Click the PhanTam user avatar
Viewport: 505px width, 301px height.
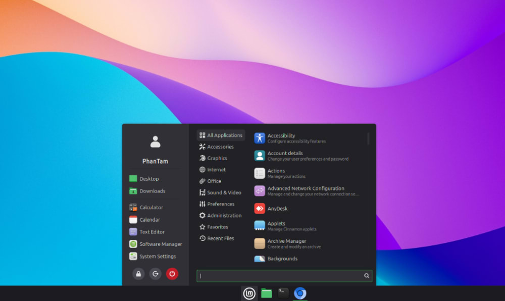[155, 141]
